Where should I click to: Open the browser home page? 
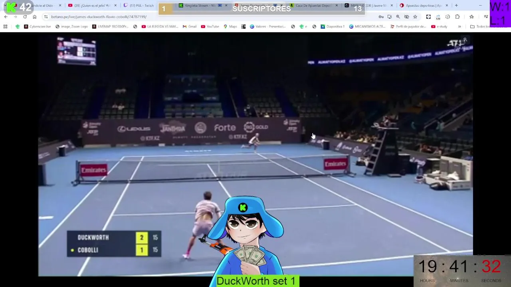(x=34, y=17)
